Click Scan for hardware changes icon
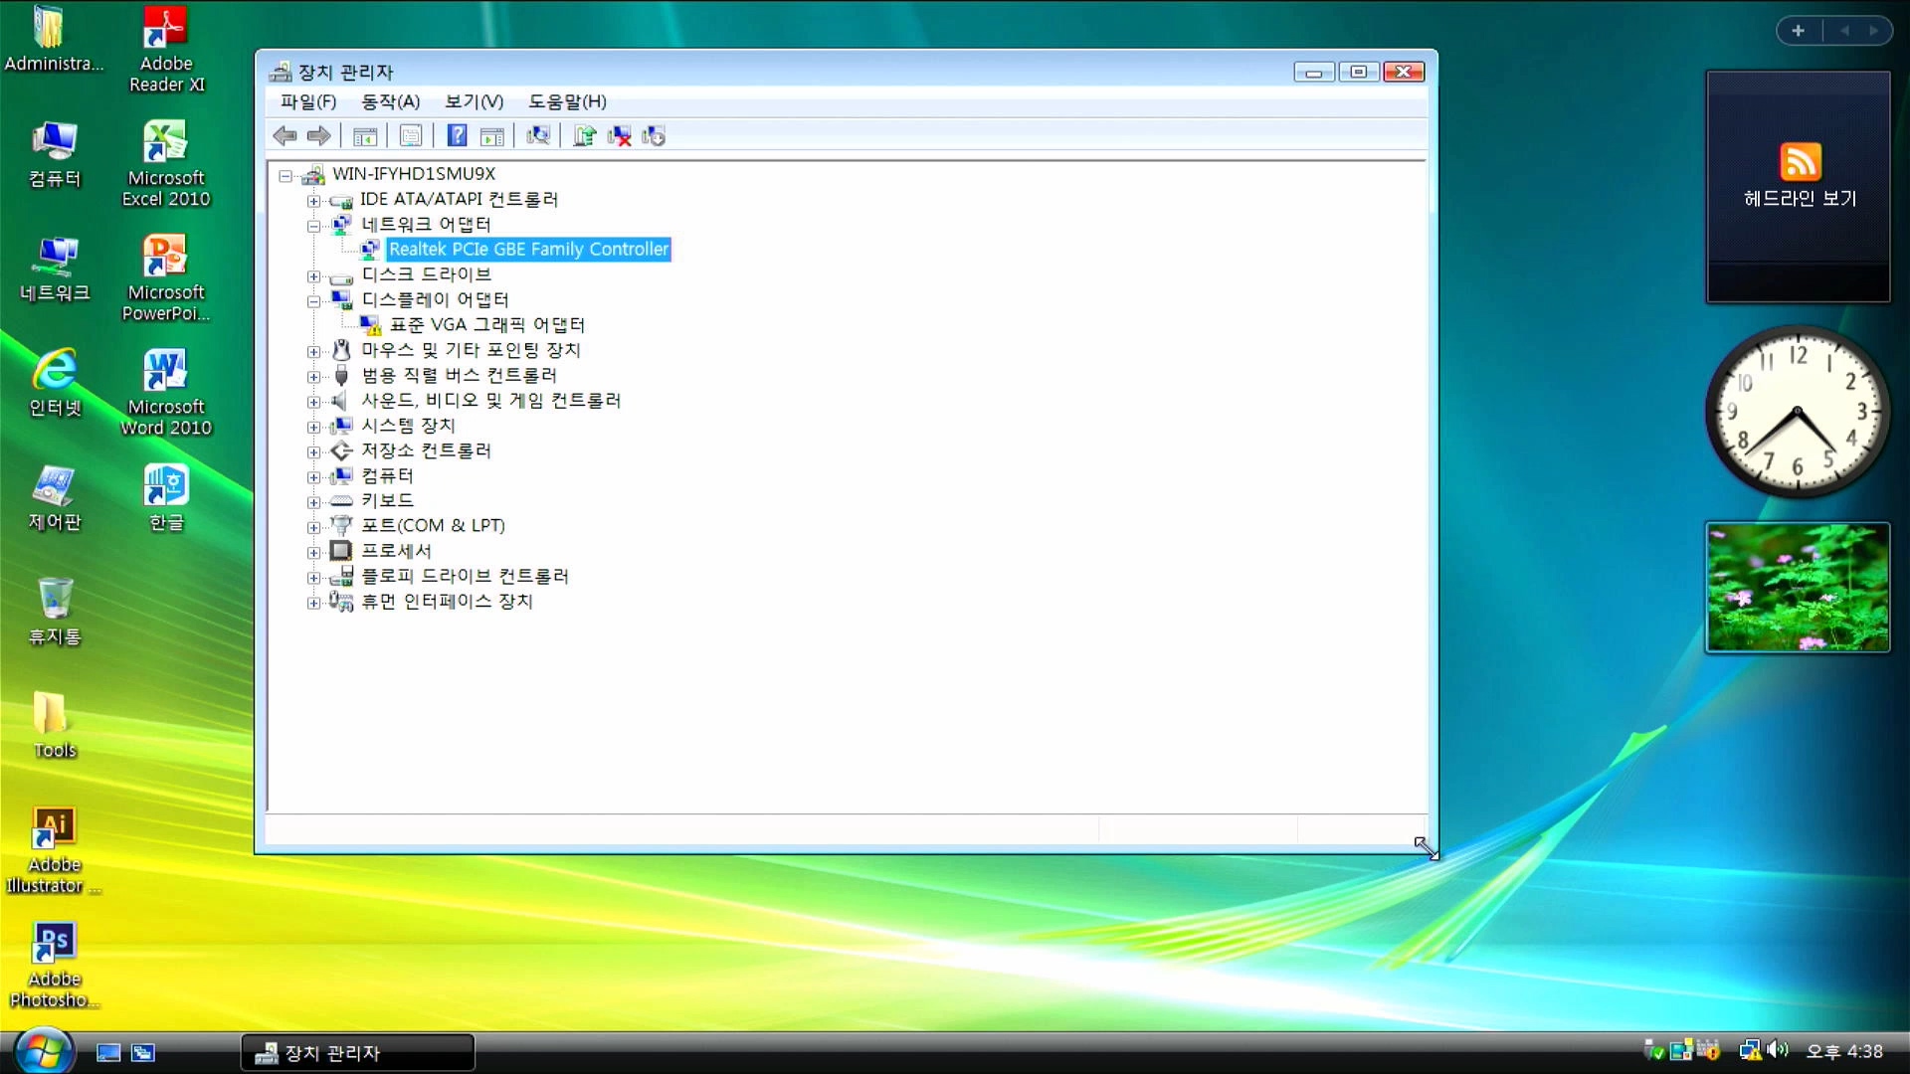The height and width of the screenshot is (1074, 1910). (538, 136)
